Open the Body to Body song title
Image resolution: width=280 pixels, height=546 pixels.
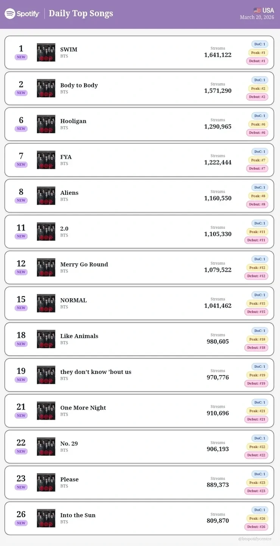79,85
